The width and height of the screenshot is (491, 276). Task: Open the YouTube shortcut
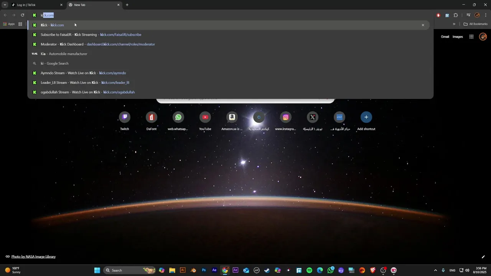coord(205,122)
